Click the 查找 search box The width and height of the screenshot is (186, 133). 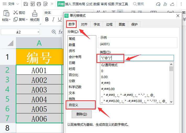138,4
